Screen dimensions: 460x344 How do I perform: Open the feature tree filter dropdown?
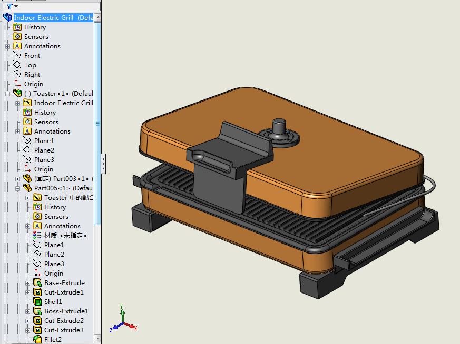pyautogui.click(x=12, y=6)
